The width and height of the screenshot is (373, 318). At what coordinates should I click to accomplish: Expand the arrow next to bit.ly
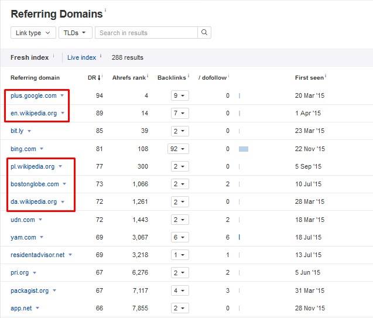click(x=29, y=131)
